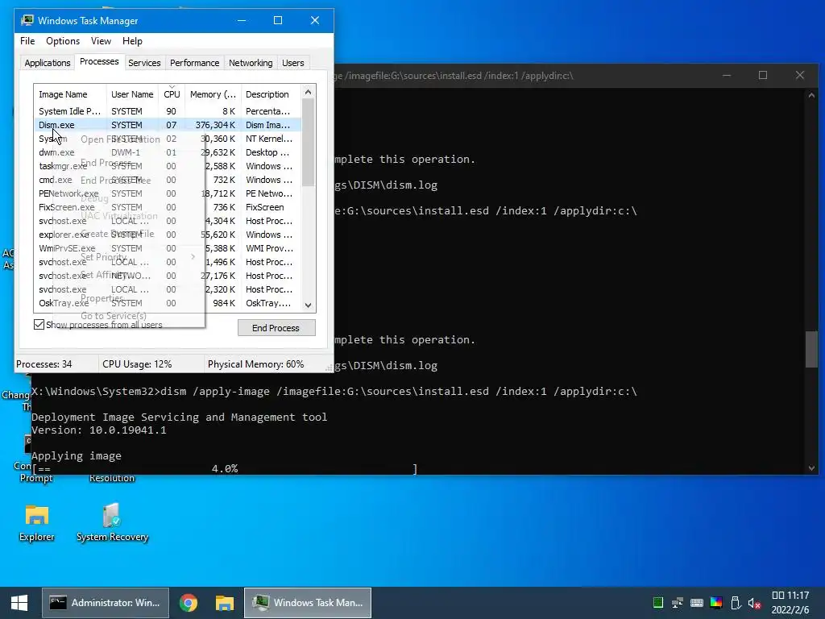The width and height of the screenshot is (825, 619).
Task: Sort by User Name column header
Action: click(x=133, y=94)
